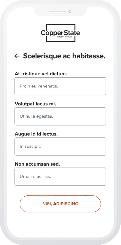Viewport: 121px width, 245px height.
Task: Click the 'Volutpat lacus mi.' field label
Action: point(36,104)
